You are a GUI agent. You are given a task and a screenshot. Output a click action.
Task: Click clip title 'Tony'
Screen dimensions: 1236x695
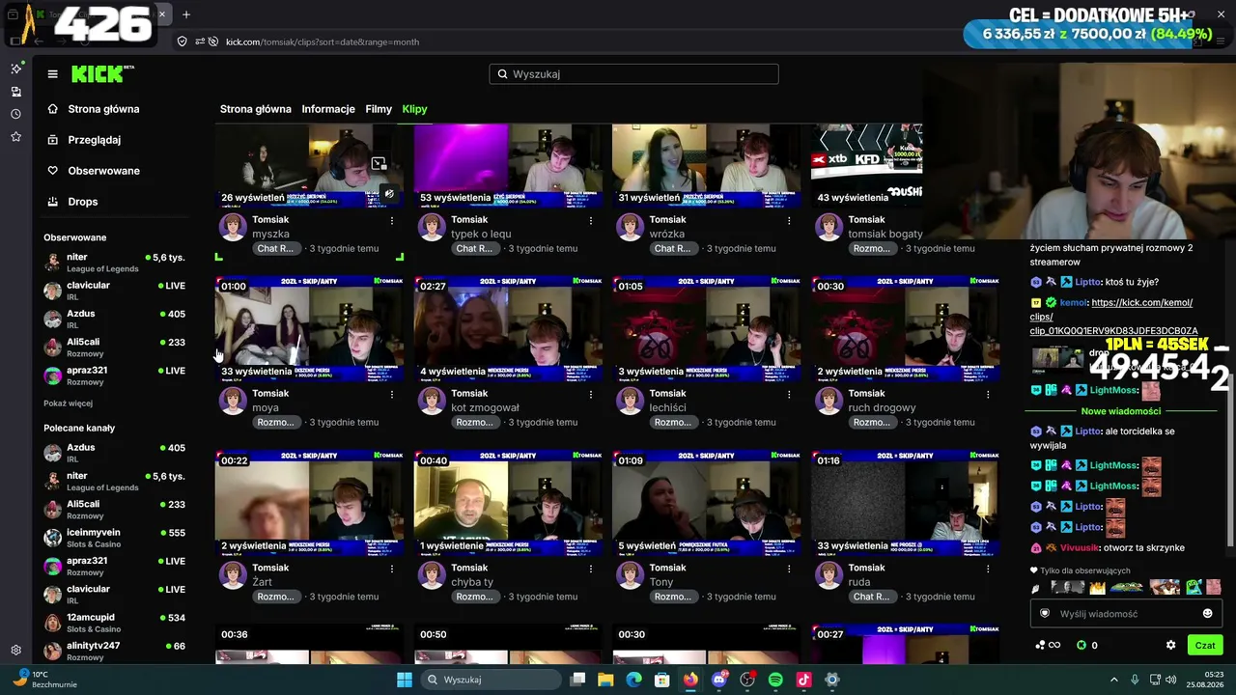coord(661,582)
